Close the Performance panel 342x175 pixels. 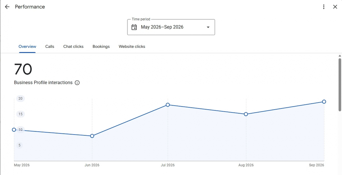(335, 7)
